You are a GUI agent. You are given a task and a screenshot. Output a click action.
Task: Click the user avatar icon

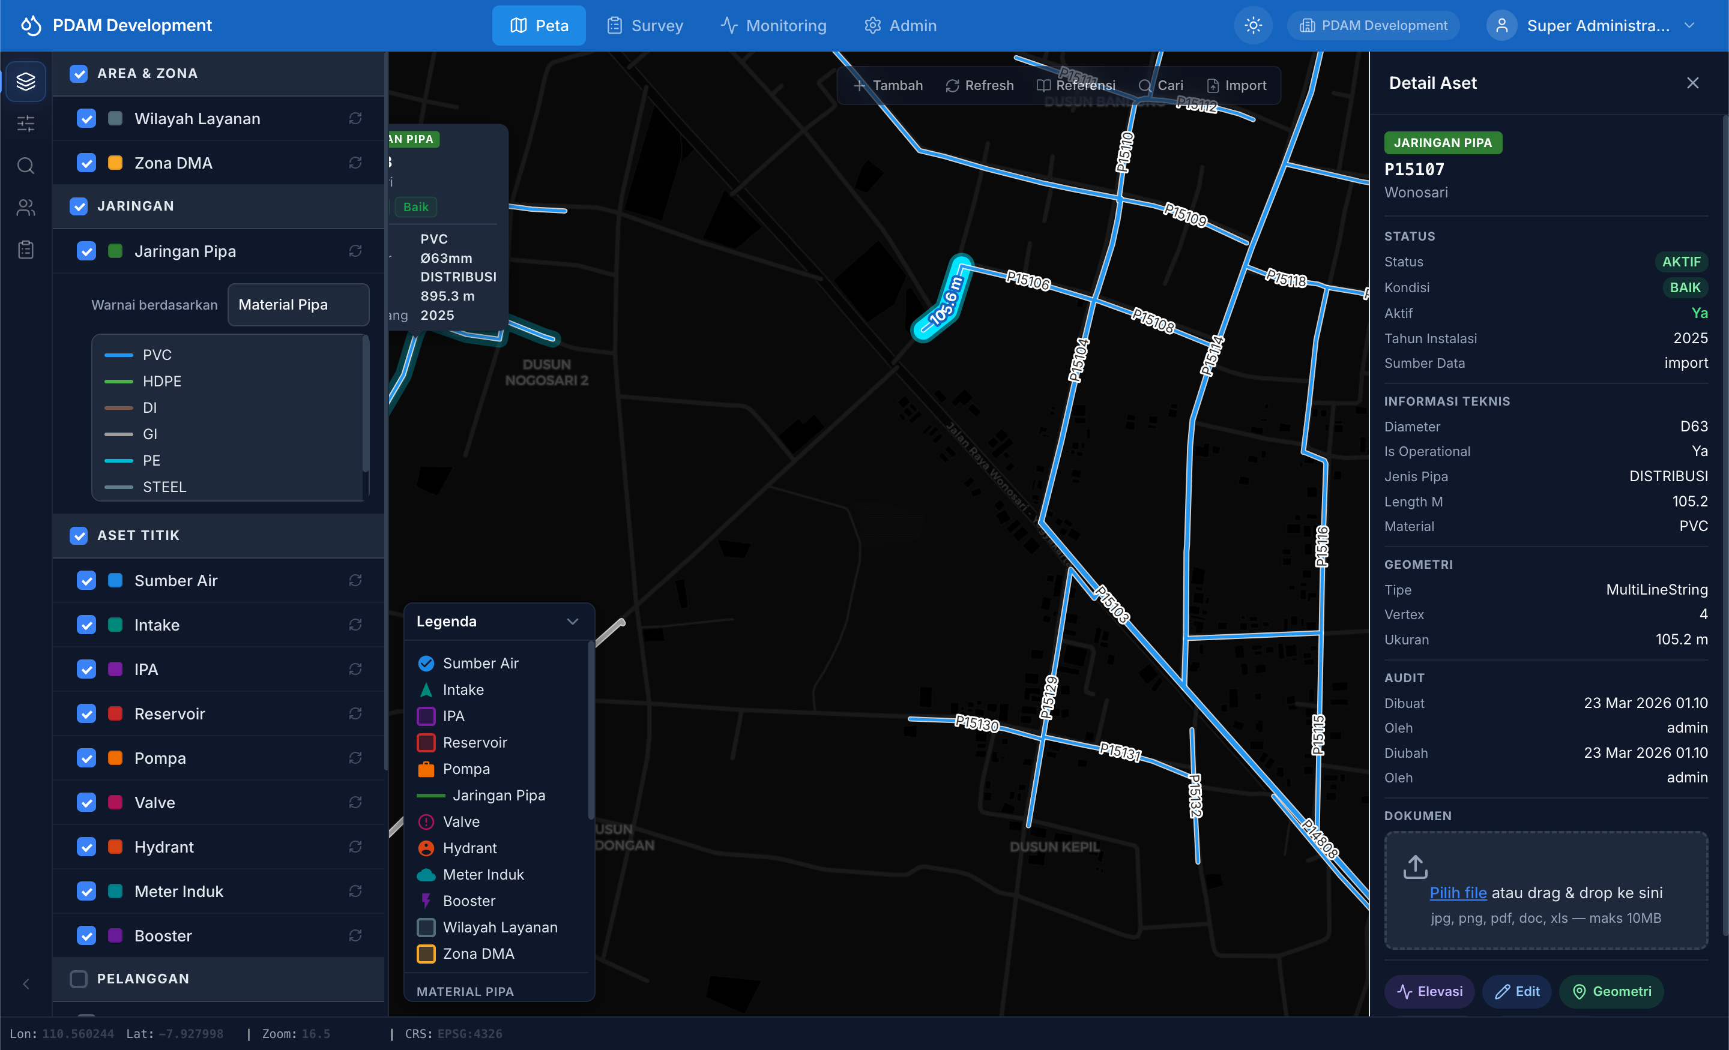click(x=1501, y=25)
